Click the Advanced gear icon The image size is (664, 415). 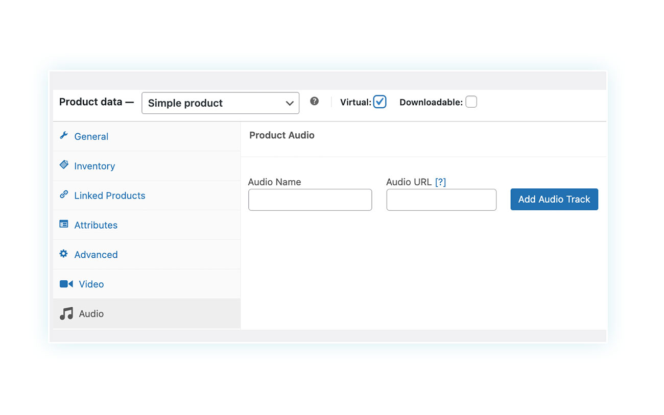tap(63, 253)
